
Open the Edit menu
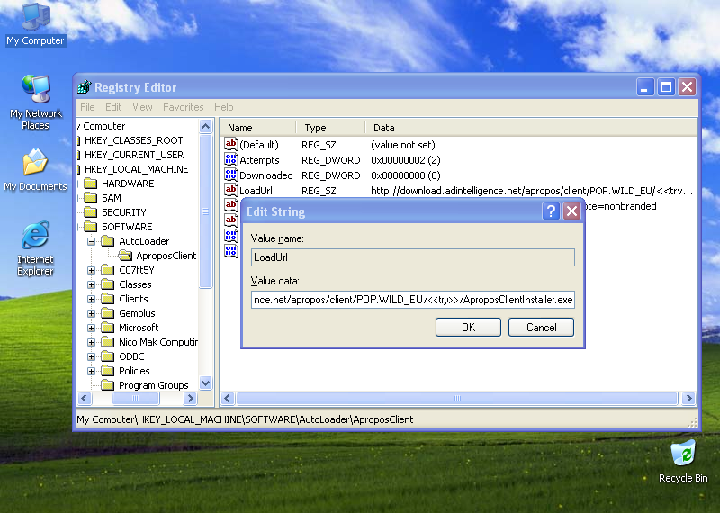coord(113,107)
